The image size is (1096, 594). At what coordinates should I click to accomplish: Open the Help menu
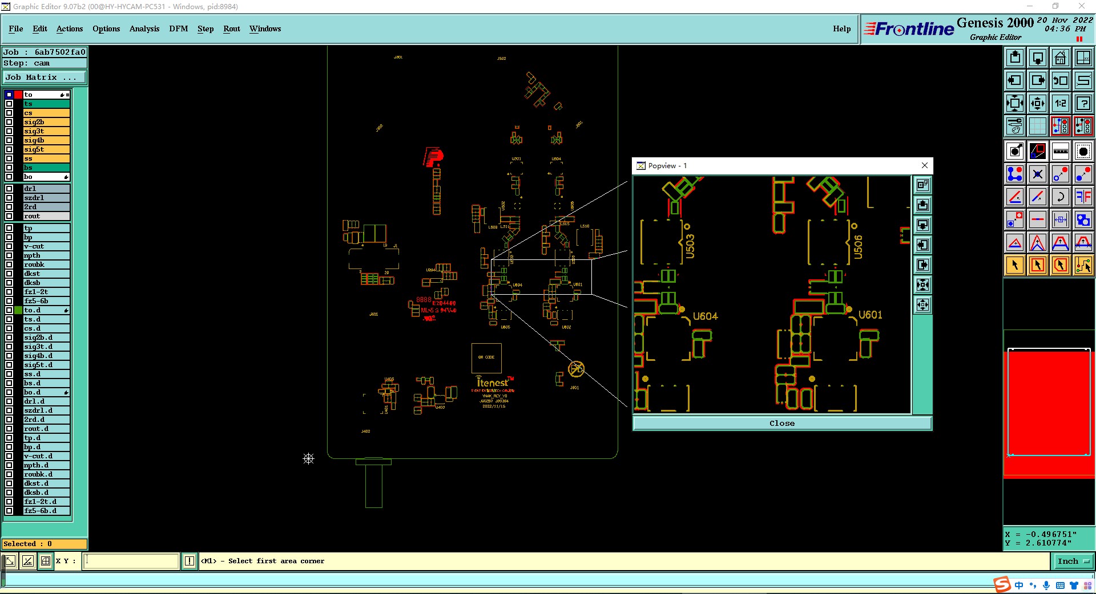coord(841,29)
